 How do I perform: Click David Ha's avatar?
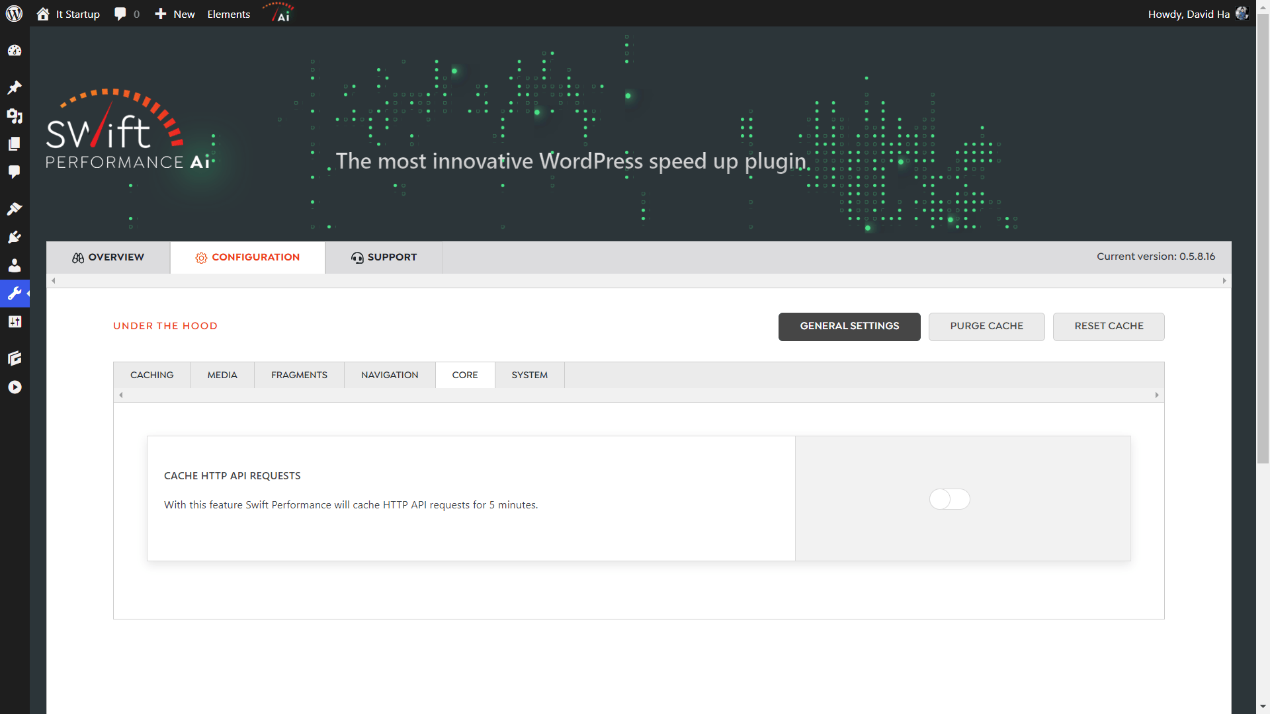(1242, 14)
